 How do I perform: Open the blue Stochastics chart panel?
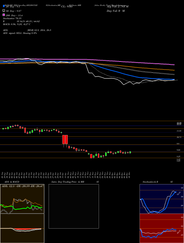162,199
